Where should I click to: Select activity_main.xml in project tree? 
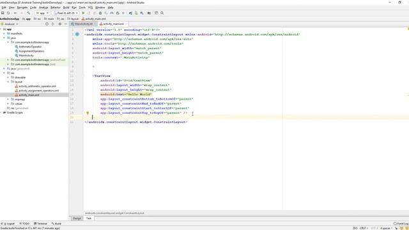click(29, 95)
